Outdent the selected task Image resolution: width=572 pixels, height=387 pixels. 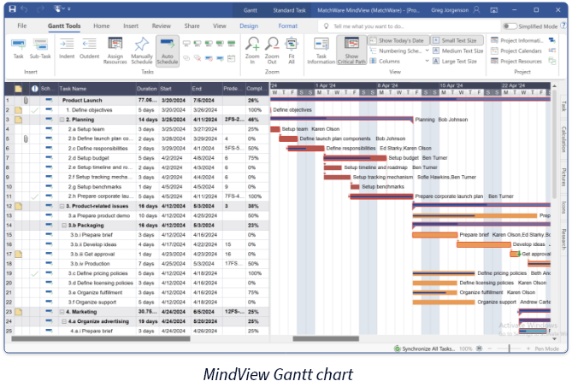pos(89,49)
